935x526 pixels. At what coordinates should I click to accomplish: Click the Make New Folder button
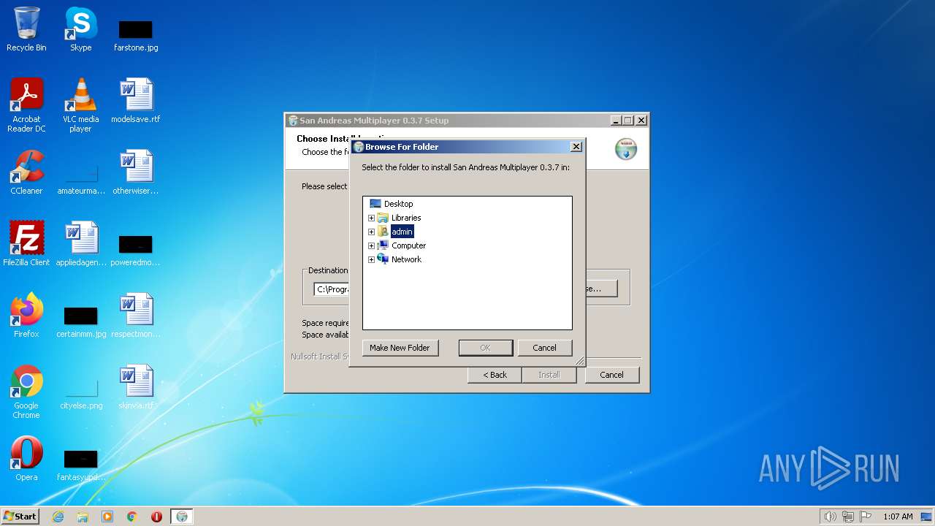[x=400, y=348]
